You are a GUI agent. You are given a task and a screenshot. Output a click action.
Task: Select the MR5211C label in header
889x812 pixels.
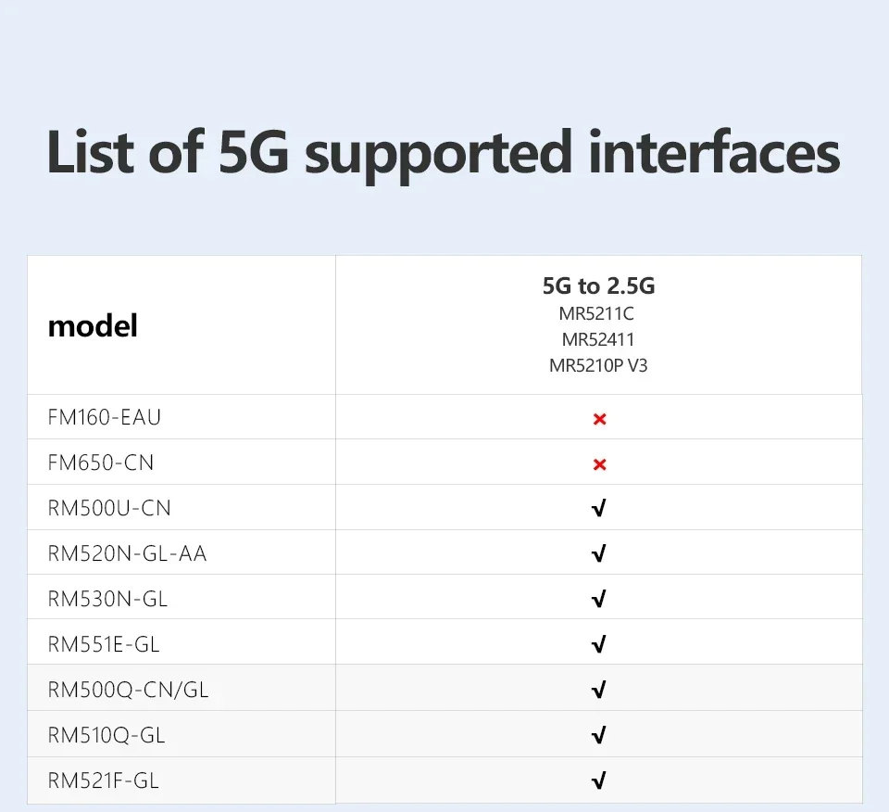point(598,314)
